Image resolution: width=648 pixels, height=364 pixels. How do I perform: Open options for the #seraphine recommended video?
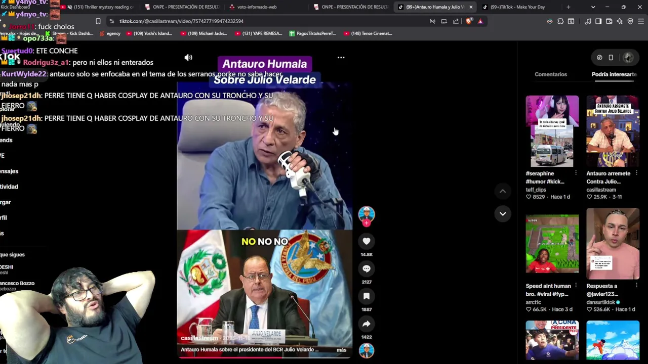click(x=576, y=173)
